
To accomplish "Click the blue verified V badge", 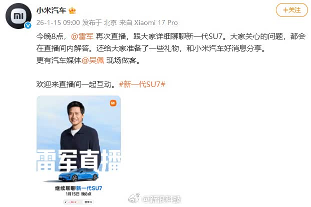I will tap(28, 25).
